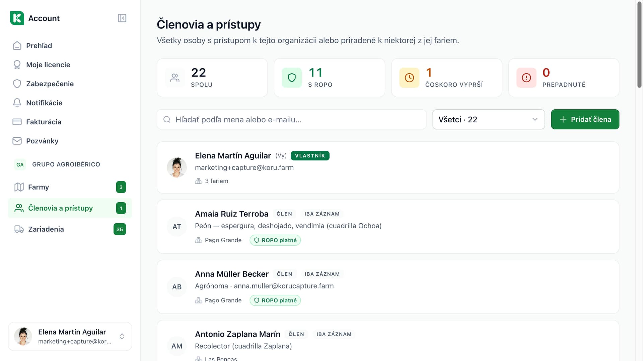Click the magnifier icon in search field
This screenshot has width=643, height=361.
[167, 120]
